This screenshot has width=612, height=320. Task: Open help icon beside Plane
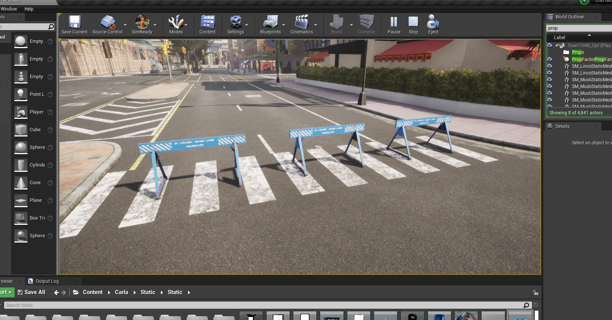click(50, 200)
